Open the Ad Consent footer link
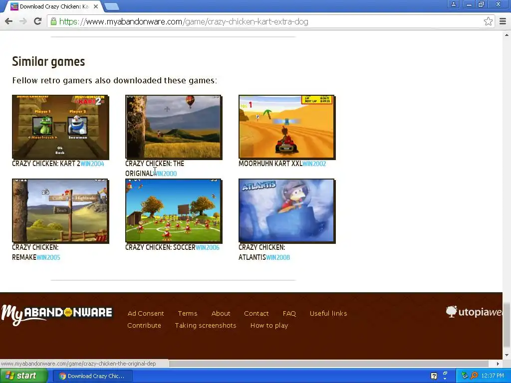Viewport: 511px width, 383px height. [x=146, y=313]
